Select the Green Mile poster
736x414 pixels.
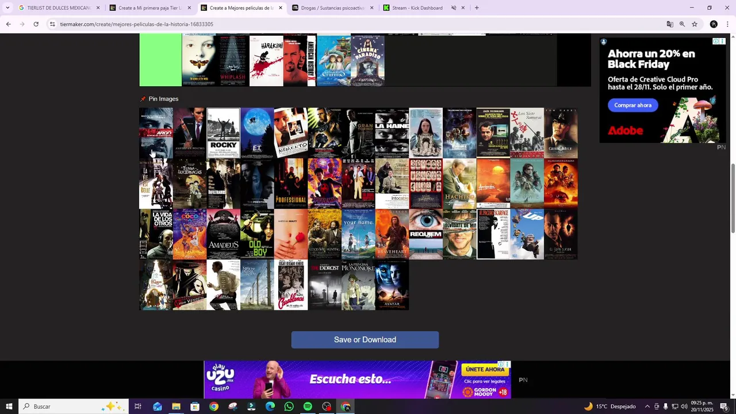tap(561, 133)
